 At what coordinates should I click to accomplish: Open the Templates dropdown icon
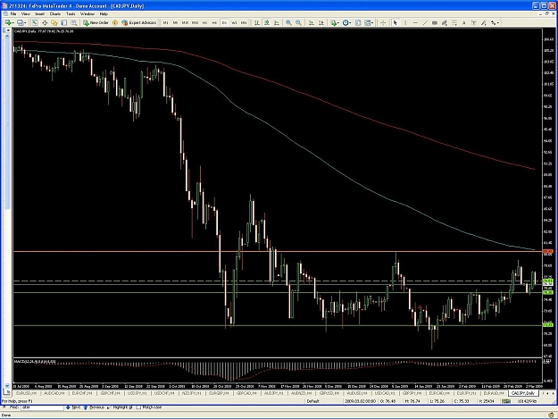pos(369,23)
